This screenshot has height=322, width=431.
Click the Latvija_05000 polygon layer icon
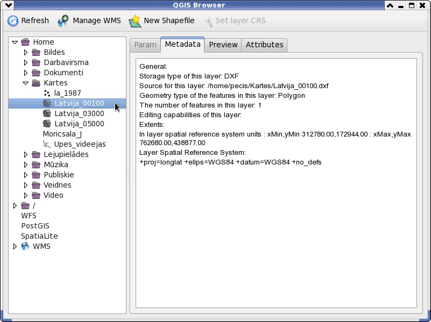[47, 124]
